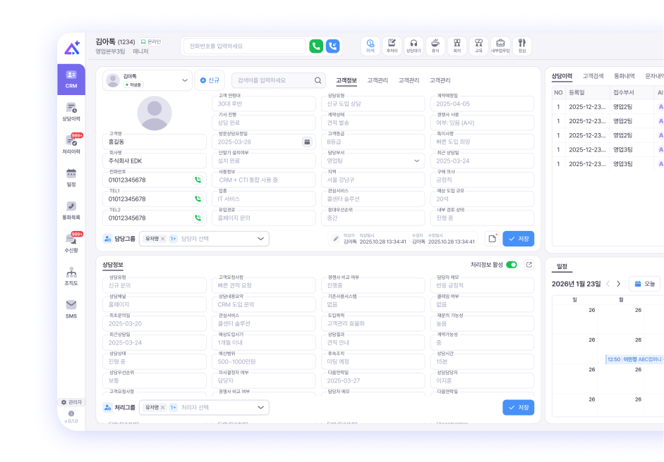This screenshot has height=462, width=664.
Task: Click the app logo icon
Action: point(71,48)
